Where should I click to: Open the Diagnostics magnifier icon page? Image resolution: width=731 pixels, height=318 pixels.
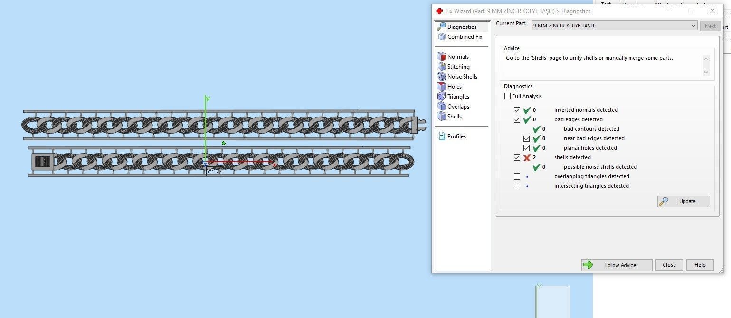tap(441, 27)
